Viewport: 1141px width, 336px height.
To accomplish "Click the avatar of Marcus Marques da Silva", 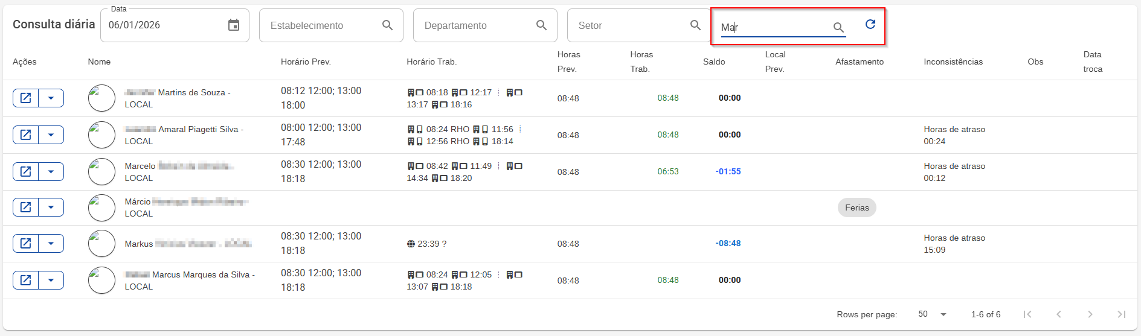I will point(101,280).
